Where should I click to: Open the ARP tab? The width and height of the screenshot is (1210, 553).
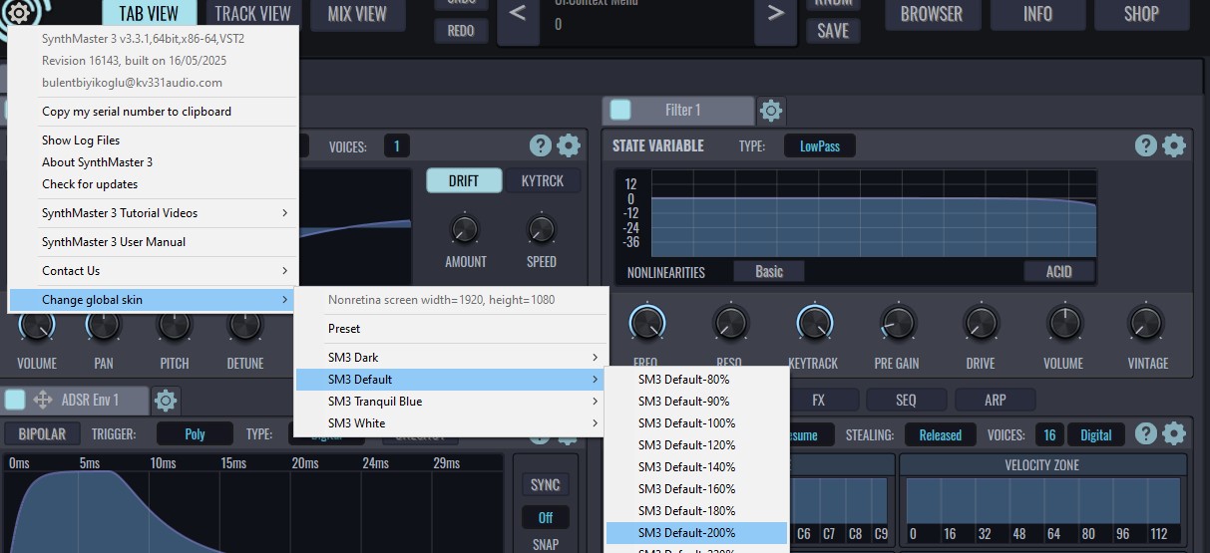(995, 400)
